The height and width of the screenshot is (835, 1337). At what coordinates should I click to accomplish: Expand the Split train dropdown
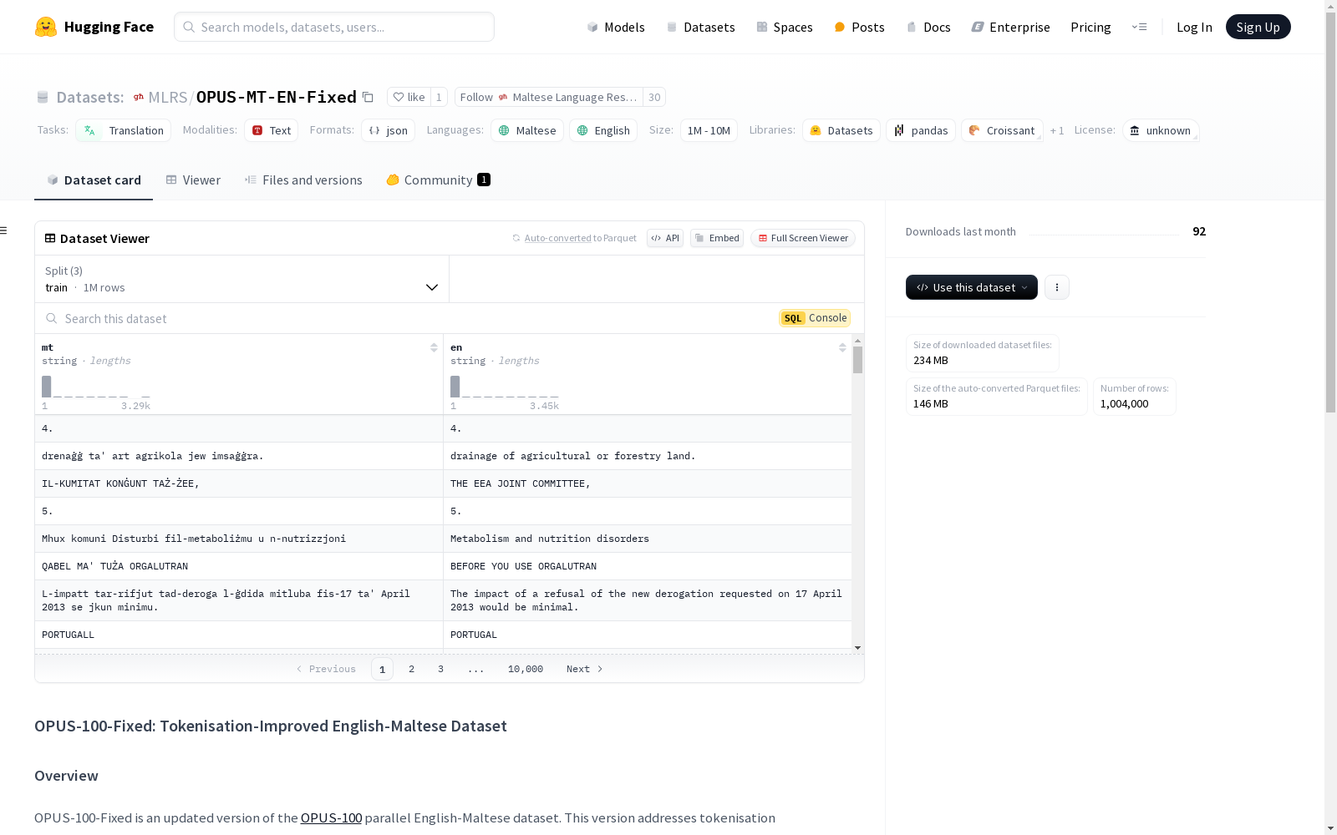click(242, 279)
